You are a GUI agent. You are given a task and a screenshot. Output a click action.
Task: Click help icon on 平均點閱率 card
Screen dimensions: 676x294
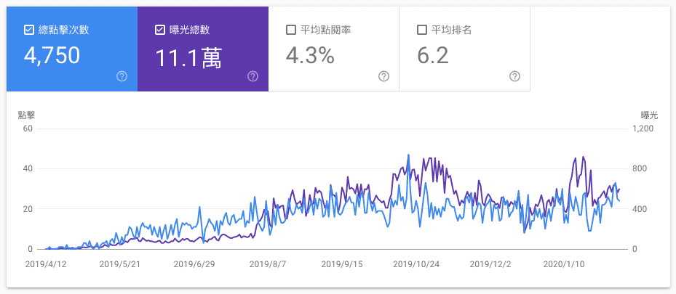tap(383, 76)
